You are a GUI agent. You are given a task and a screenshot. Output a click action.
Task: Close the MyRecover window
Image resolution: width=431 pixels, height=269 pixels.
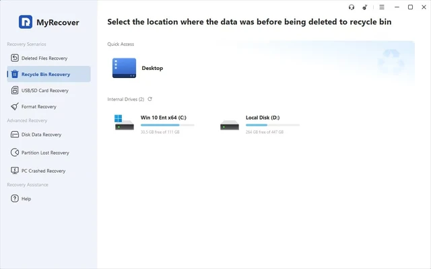[x=424, y=7]
